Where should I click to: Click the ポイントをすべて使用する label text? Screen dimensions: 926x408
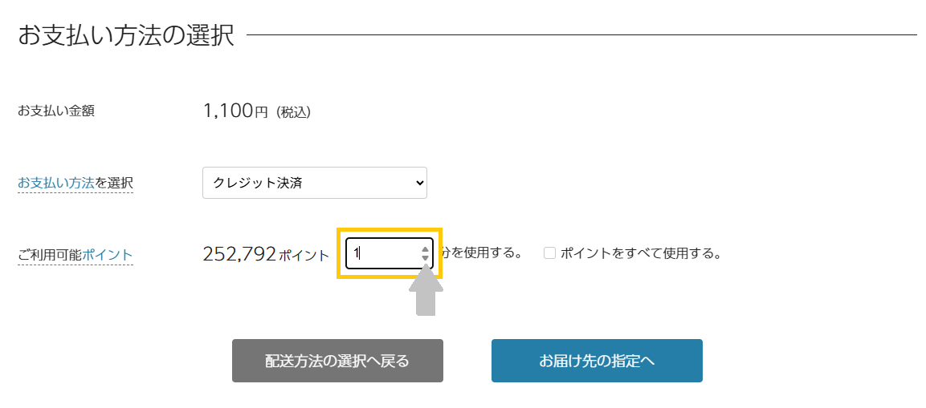[640, 253]
